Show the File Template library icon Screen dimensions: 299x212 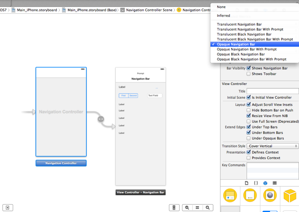click(247, 183)
